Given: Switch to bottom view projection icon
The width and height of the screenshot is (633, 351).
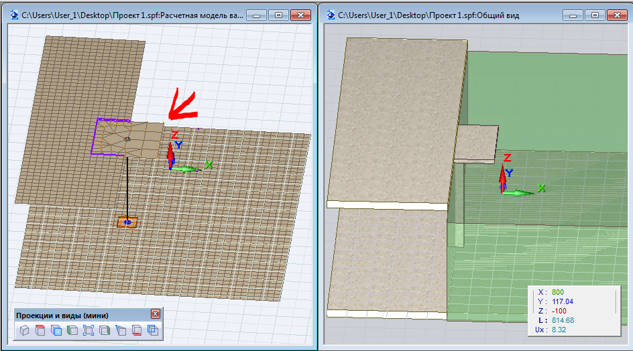Looking at the screenshot, I should [137, 330].
